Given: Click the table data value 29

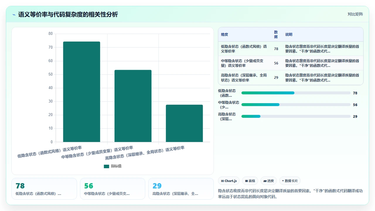Looking at the screenshot, I should pyautogui.click(x=276, y=78).
